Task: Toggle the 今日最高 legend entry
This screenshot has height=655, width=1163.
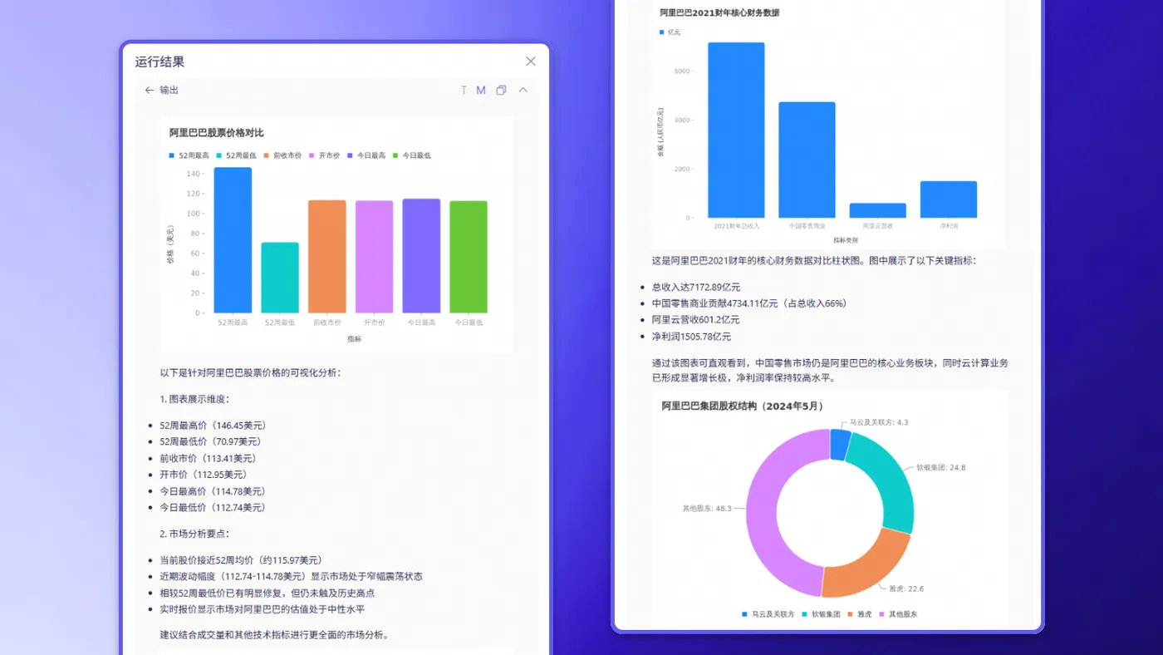Action: pos(367,155)
